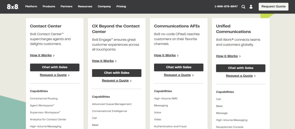Open the Conversational Intelligence link

pos(109,111)
